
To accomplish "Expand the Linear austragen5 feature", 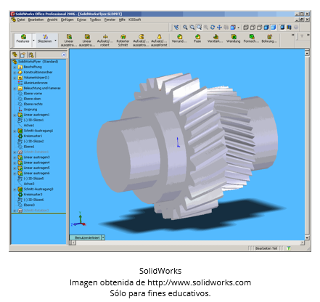I will coord(15,168).
